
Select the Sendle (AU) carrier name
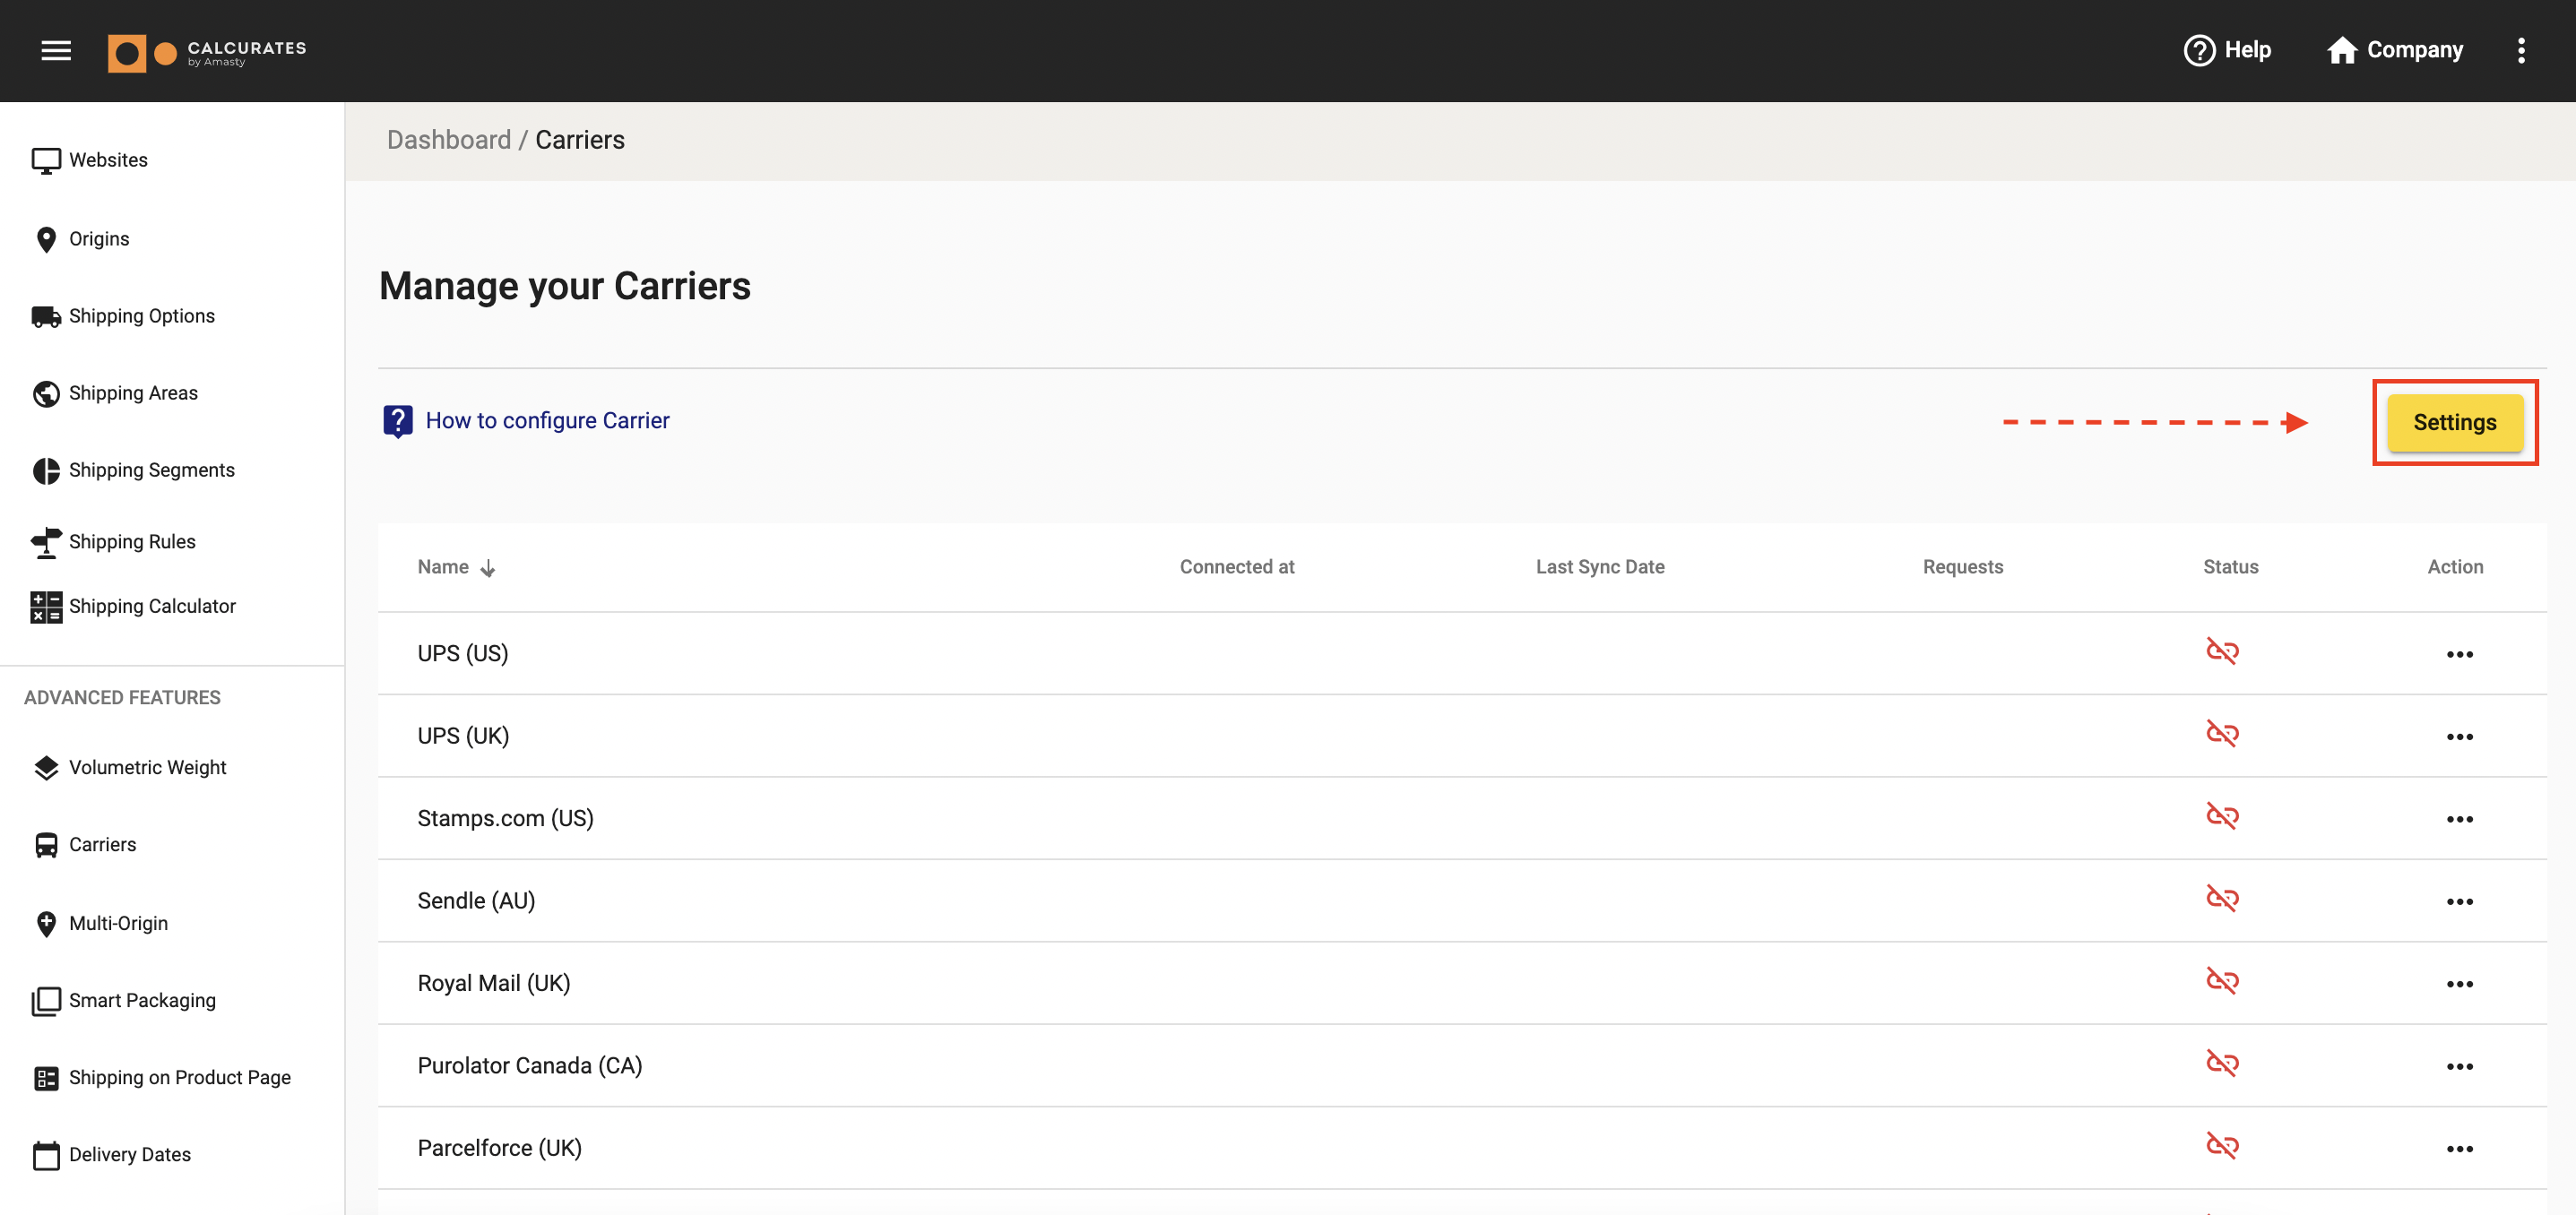(476, 901)
